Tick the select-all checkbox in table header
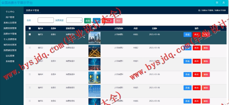Viewport: 229px width, 105px height. click(x=30, y=28)
